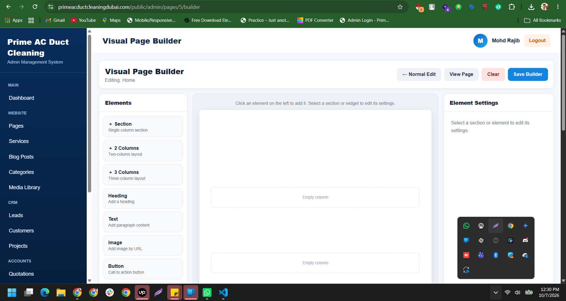This screenshot has width=566, height=301.
Task: Add a 2 Columns layout element
Action: coord(143,151)
